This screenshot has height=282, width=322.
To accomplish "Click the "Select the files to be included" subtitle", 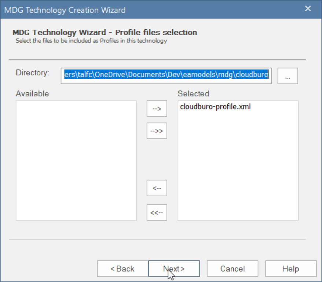I will (x=91, y=41).
